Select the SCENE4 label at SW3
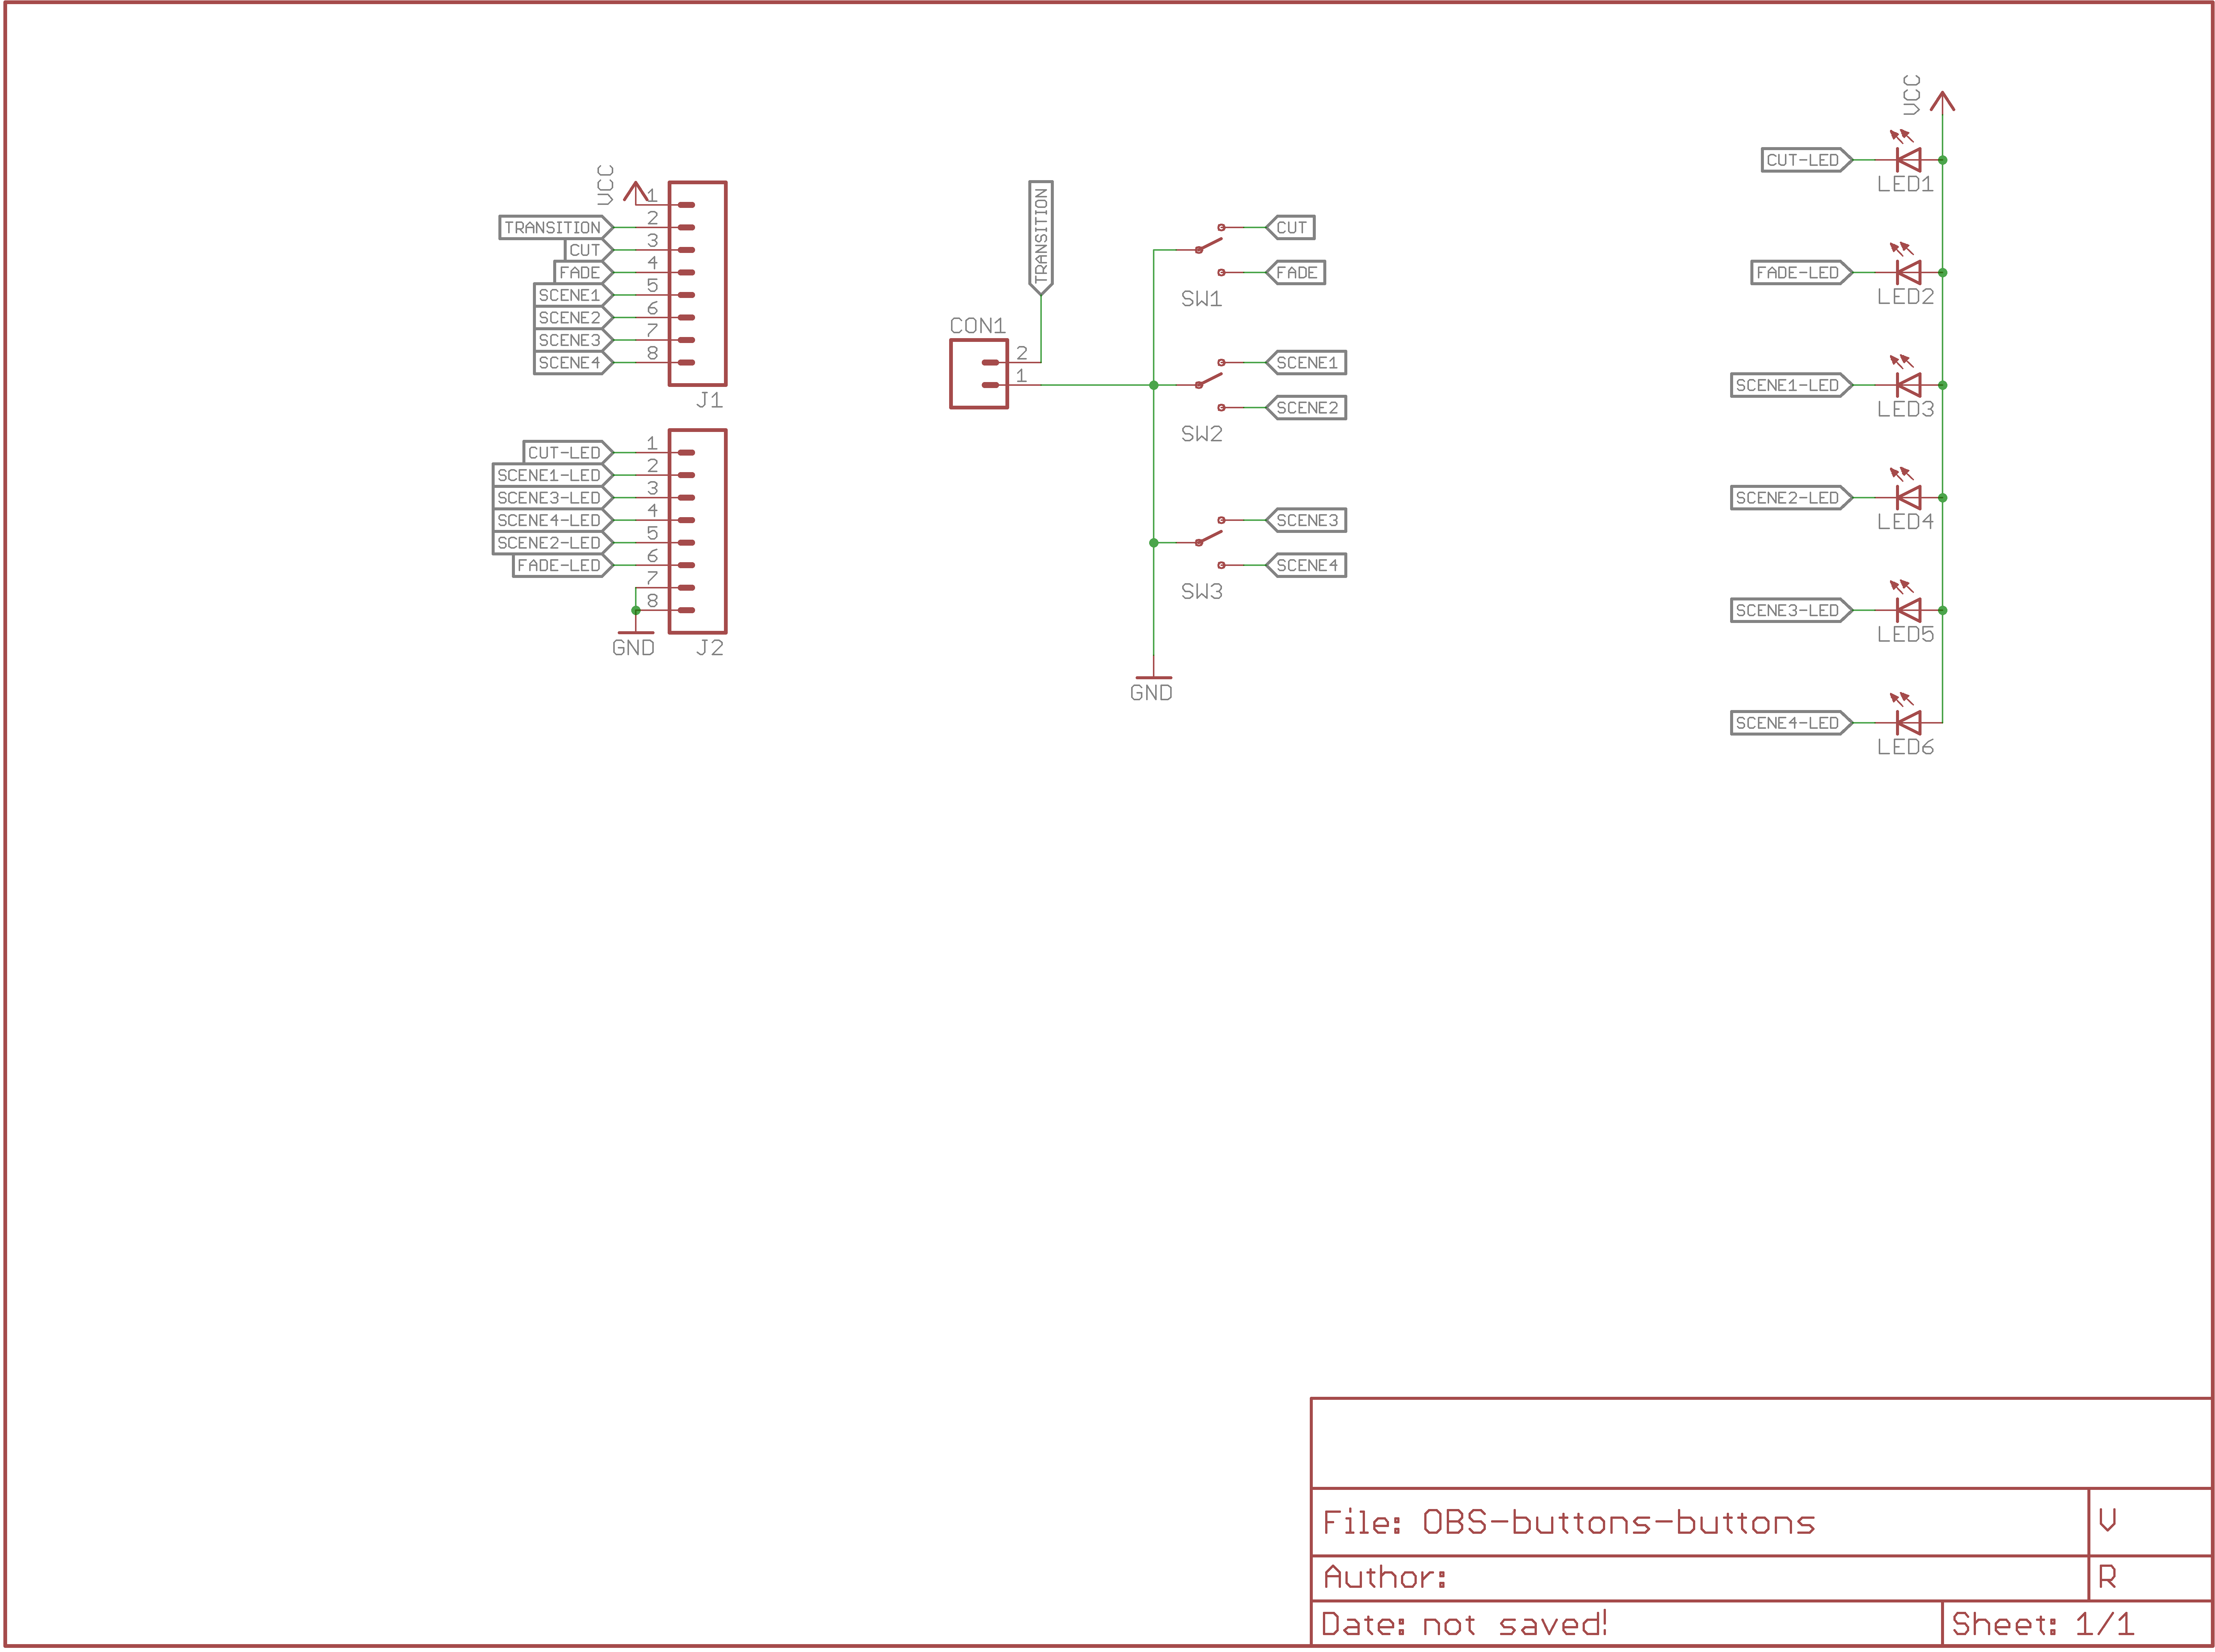 click(x=1306, y=565)
